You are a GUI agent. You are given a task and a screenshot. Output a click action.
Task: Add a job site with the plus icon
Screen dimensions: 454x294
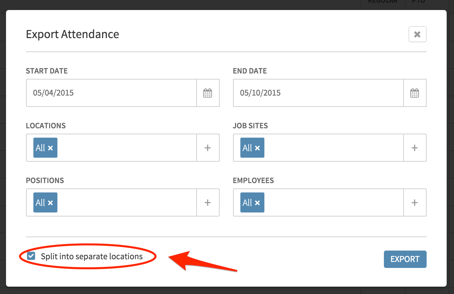(415, 148)
